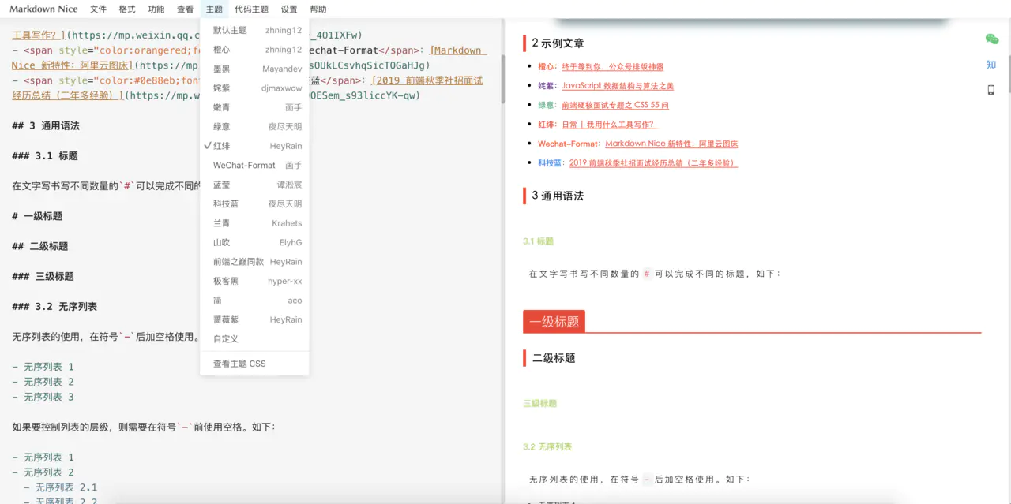Select the 前端之巅同款 theme
This screenshot has height=504, width=1011.
254,262
